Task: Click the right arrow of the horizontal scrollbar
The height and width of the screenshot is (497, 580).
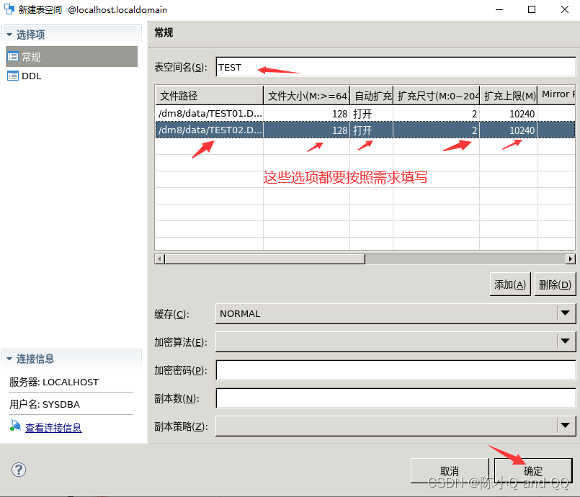Action: click(570, 259)
